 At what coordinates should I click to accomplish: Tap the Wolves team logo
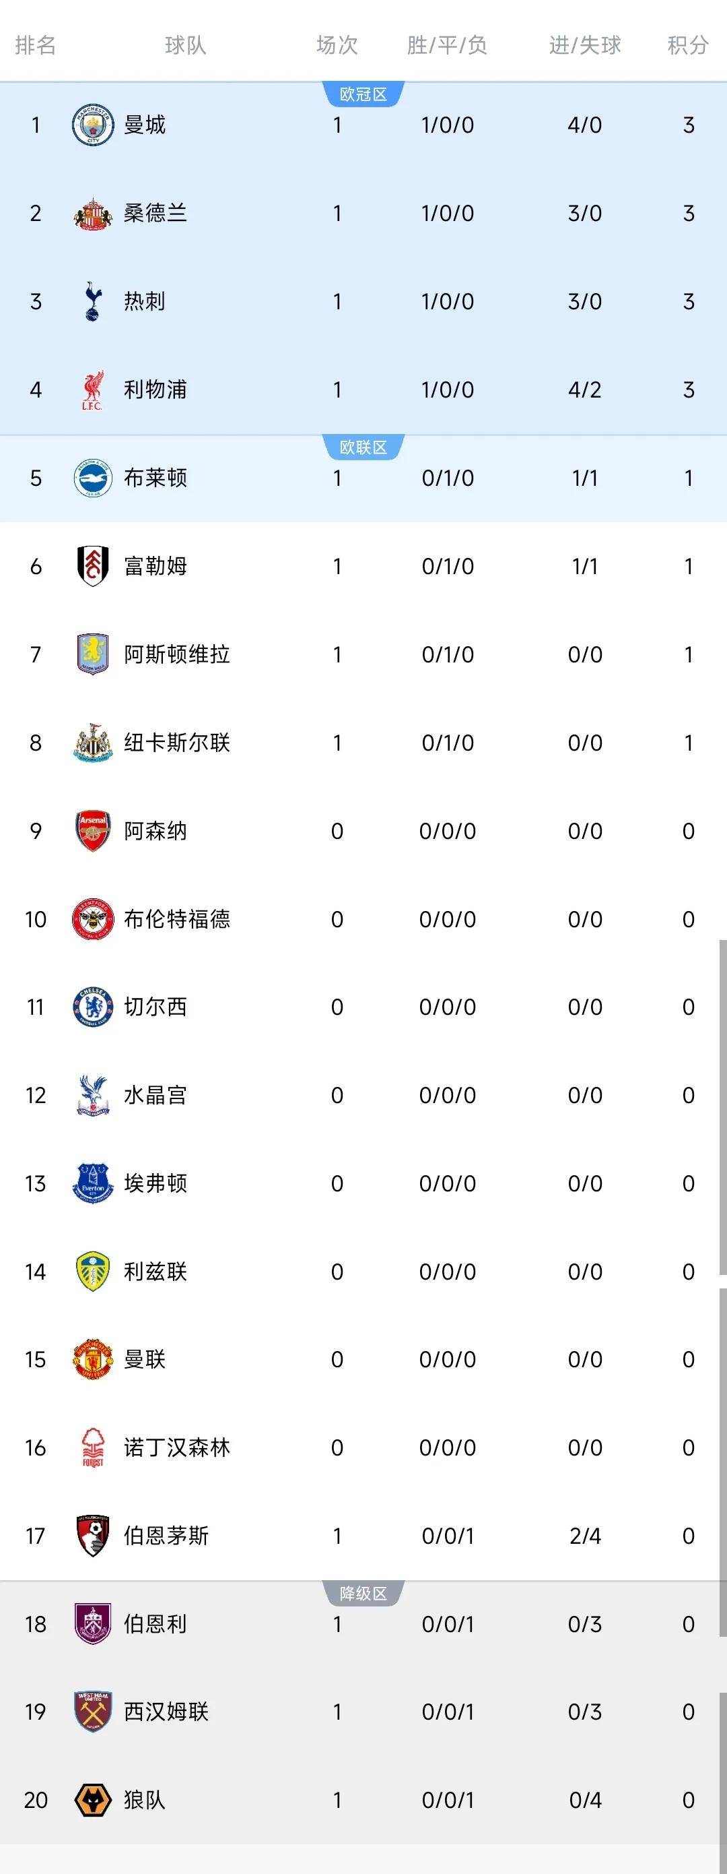click(93, 1800)
